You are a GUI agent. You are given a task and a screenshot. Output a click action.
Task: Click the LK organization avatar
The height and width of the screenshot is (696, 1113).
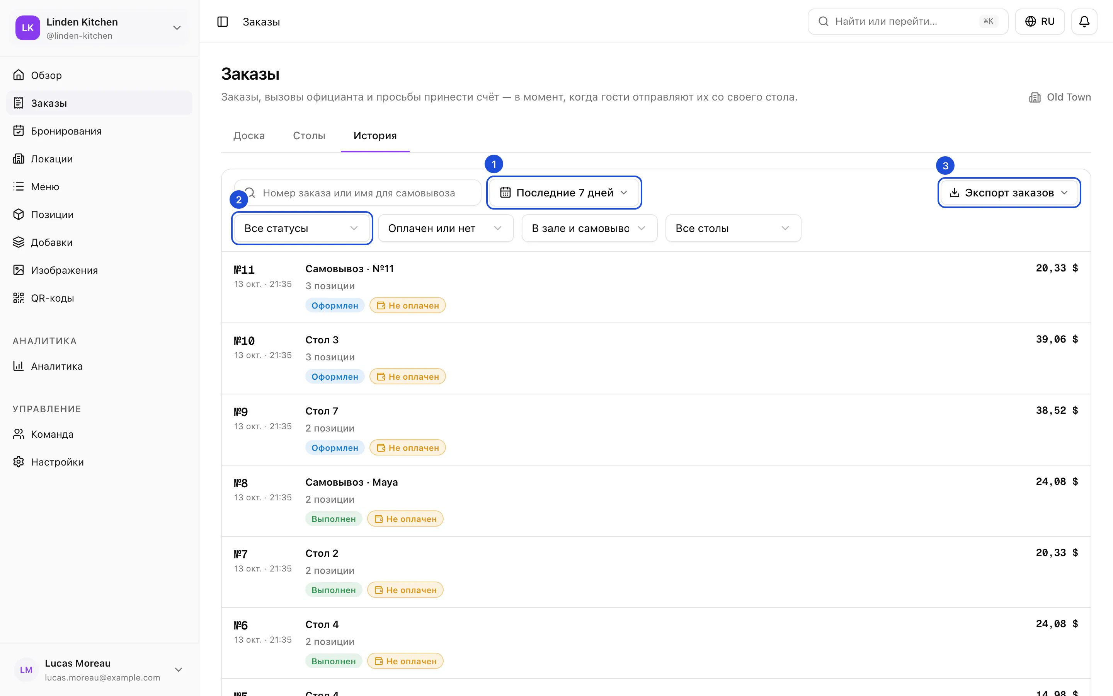[27, 27]
